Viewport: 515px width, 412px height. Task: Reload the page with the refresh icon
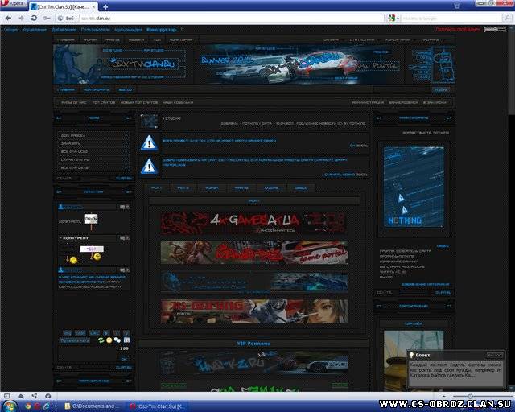click(x=35, y=17)
